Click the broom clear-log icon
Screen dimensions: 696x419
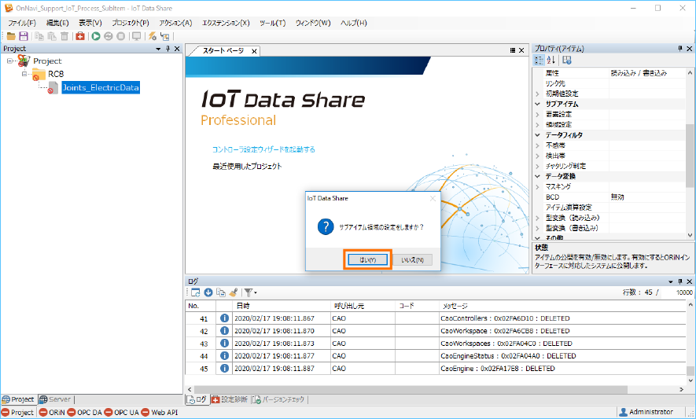click(x=234, y=292)
